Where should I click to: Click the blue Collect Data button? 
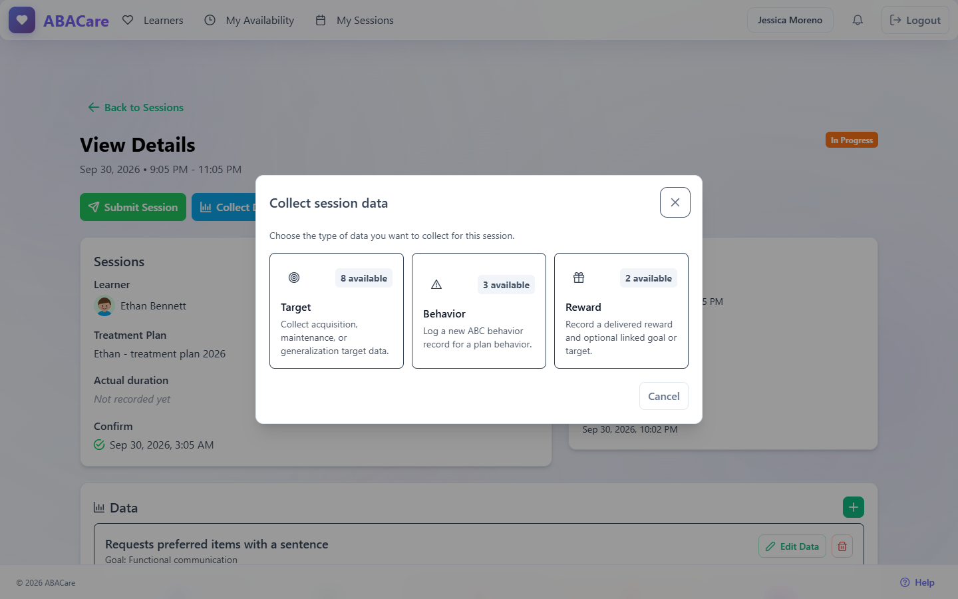pyautogui.click(x=224, y=207)
